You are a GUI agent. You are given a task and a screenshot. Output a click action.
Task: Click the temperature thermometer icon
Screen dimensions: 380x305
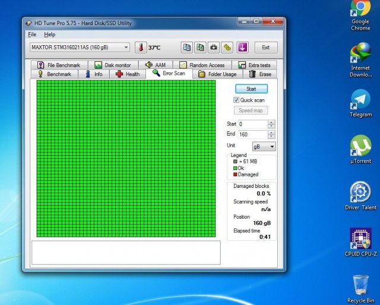141,48
